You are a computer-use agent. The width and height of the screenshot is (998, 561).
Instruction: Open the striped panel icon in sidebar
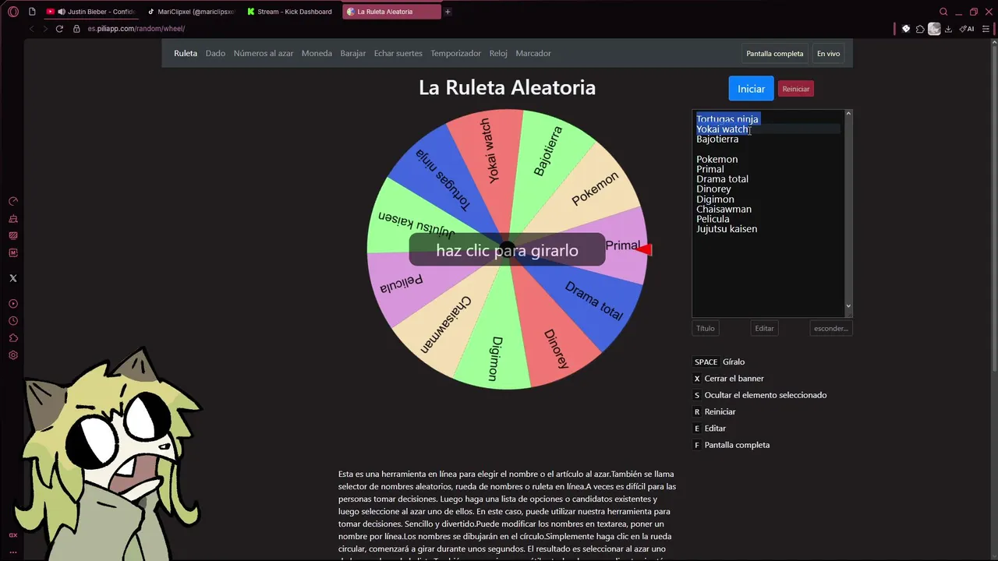pyautogui.click(x=13, y=235)
